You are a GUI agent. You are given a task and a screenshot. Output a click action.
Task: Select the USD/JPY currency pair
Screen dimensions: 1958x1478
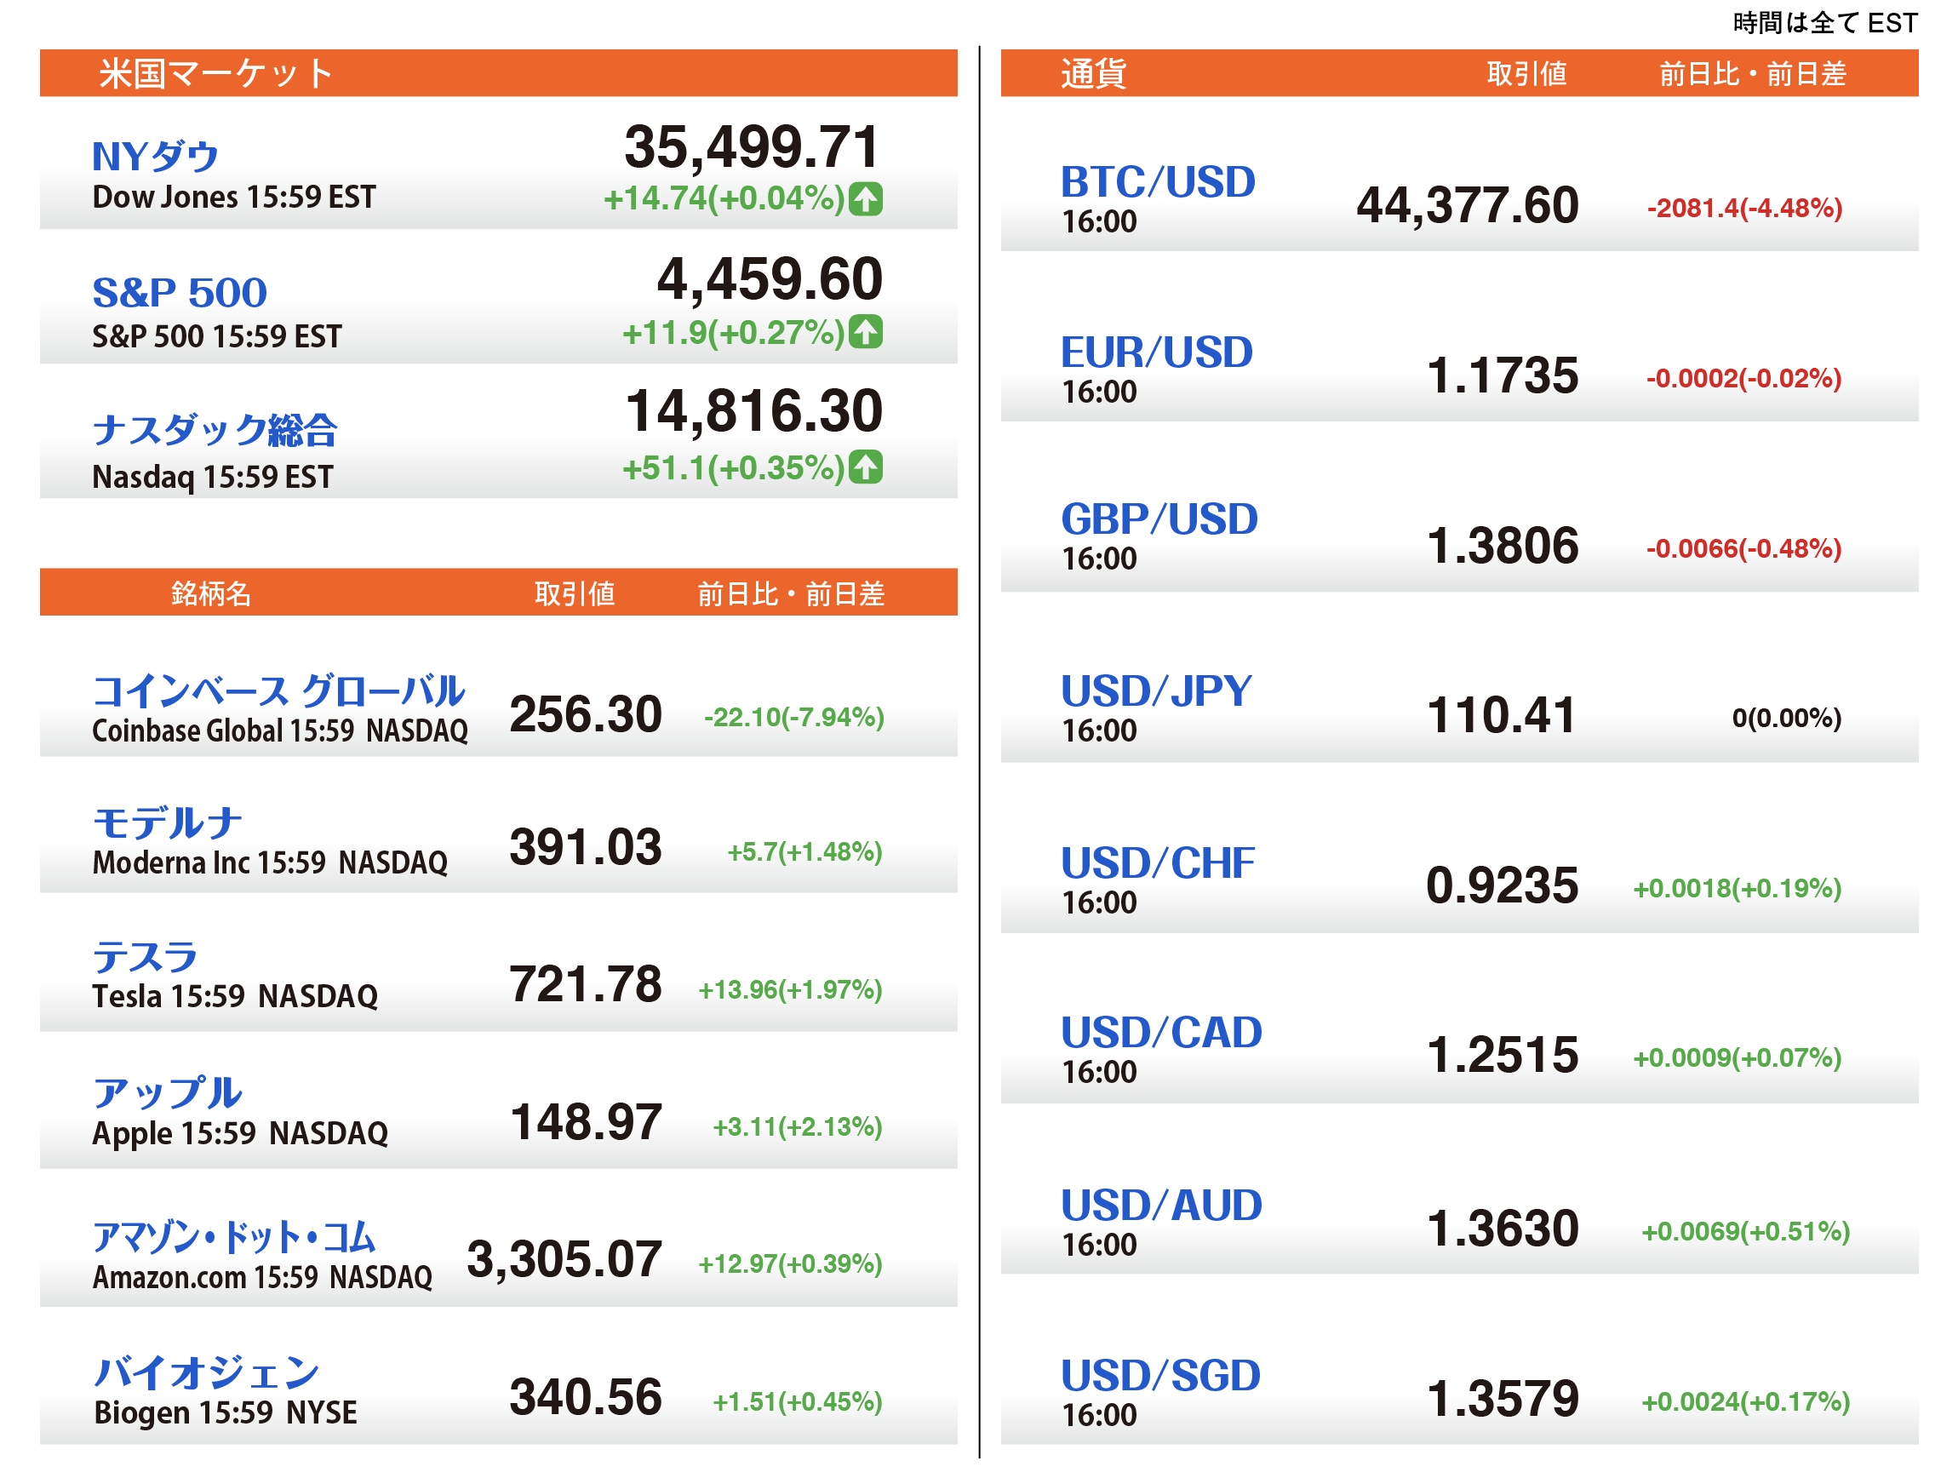tap(1156, 690)
